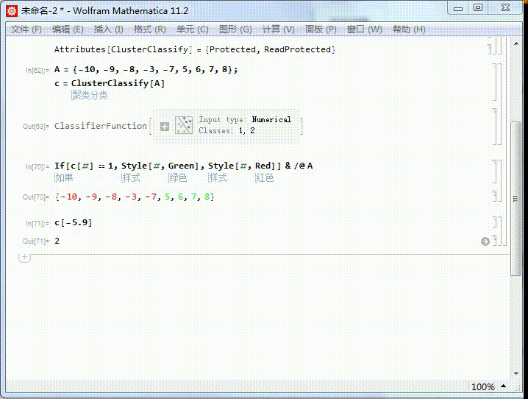This screenshot has width=528, height=399.
Task: Select cell bracket of In[70] input
Action: (x=495, y=172)
